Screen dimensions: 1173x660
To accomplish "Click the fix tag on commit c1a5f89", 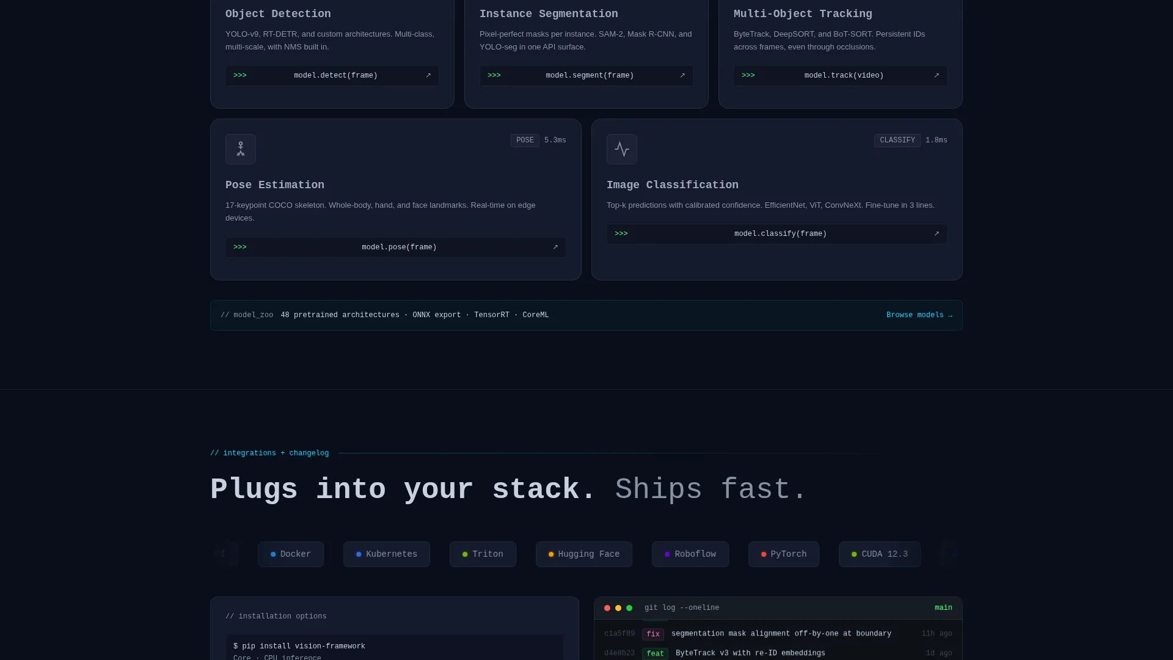I will pyautogui.click(x=653, y=634).
